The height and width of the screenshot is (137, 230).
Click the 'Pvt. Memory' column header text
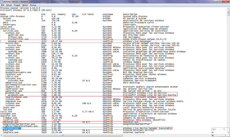(59, 14)
